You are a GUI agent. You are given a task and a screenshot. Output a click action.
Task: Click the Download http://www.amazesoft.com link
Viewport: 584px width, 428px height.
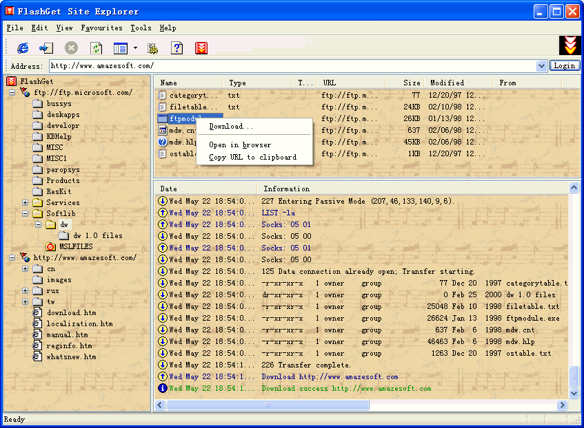point(330,376)
